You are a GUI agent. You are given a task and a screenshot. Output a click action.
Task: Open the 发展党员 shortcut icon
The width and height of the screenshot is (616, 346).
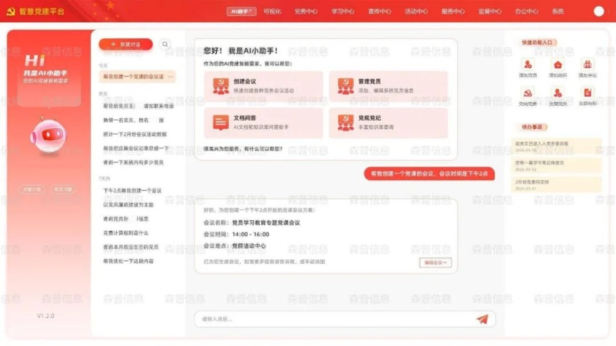click(557, 94)
